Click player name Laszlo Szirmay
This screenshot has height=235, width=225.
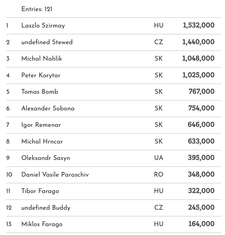pos(43,26)
